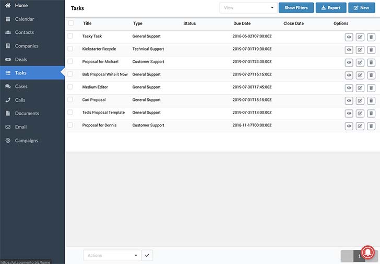The image size is (380, 264).
Task: Expand the Actions dropdown
Action: 112,256
